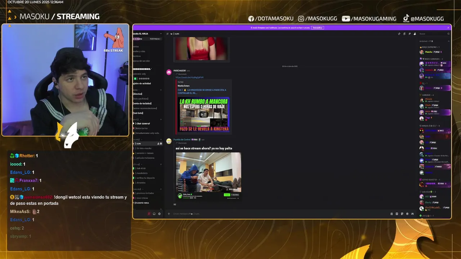Click edit gear on CLIPS channel

click(161, 144)
